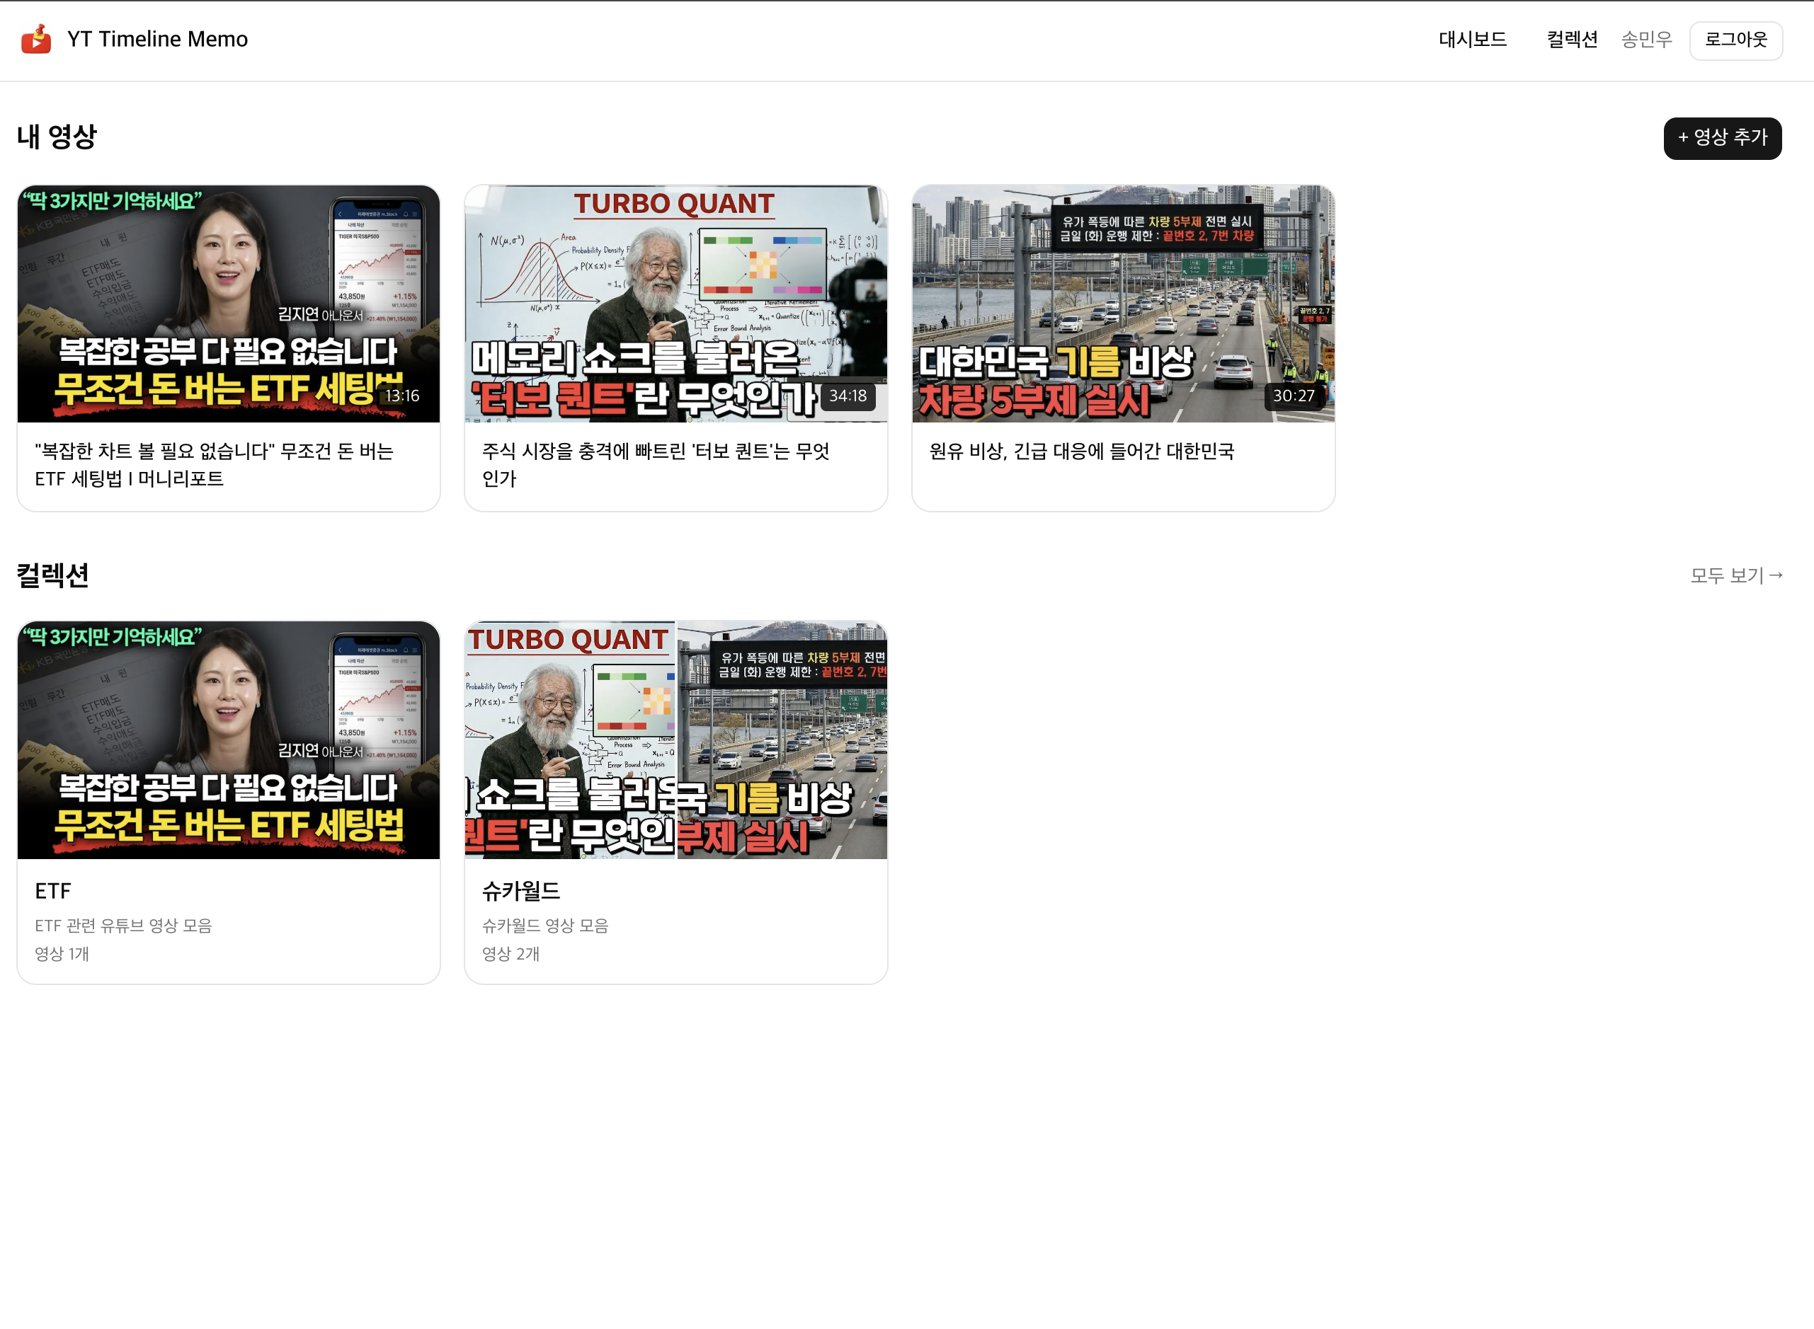Image resolution: width=1814 pixels, height=1329 pixels.
Task: Click the + 영상 추가 button
Action: click(1722, 137)
